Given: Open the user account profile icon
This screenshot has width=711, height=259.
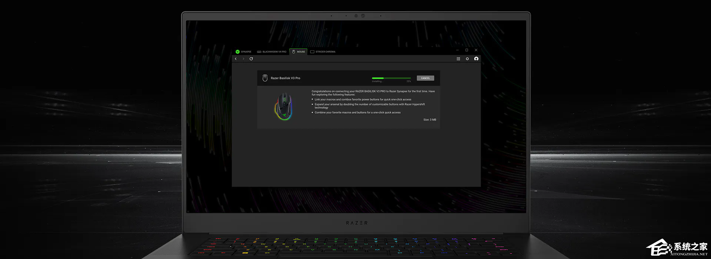Looking at the screenshot, I should [476, 59].
